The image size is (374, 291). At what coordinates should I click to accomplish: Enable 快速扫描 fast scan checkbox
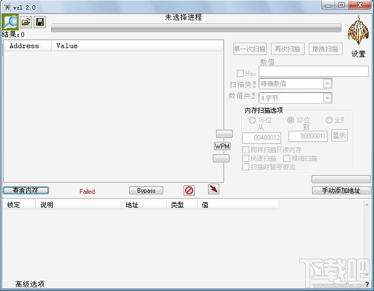coord(245,158)
